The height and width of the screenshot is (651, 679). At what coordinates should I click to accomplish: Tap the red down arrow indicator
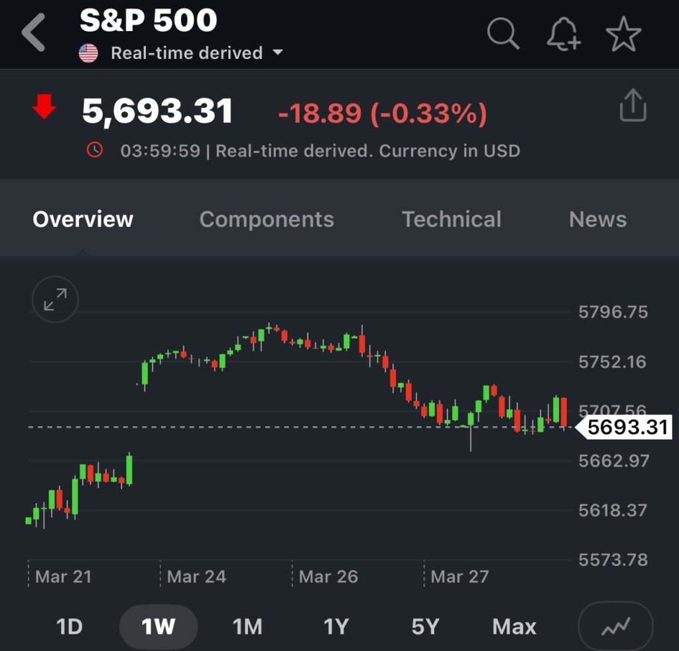click(x=44, y=107)
